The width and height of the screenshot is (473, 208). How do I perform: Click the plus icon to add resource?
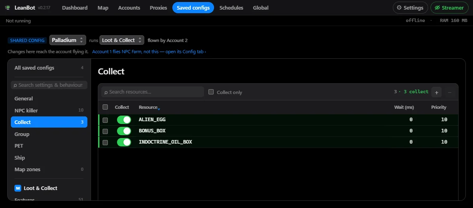(x=437, y=92)
